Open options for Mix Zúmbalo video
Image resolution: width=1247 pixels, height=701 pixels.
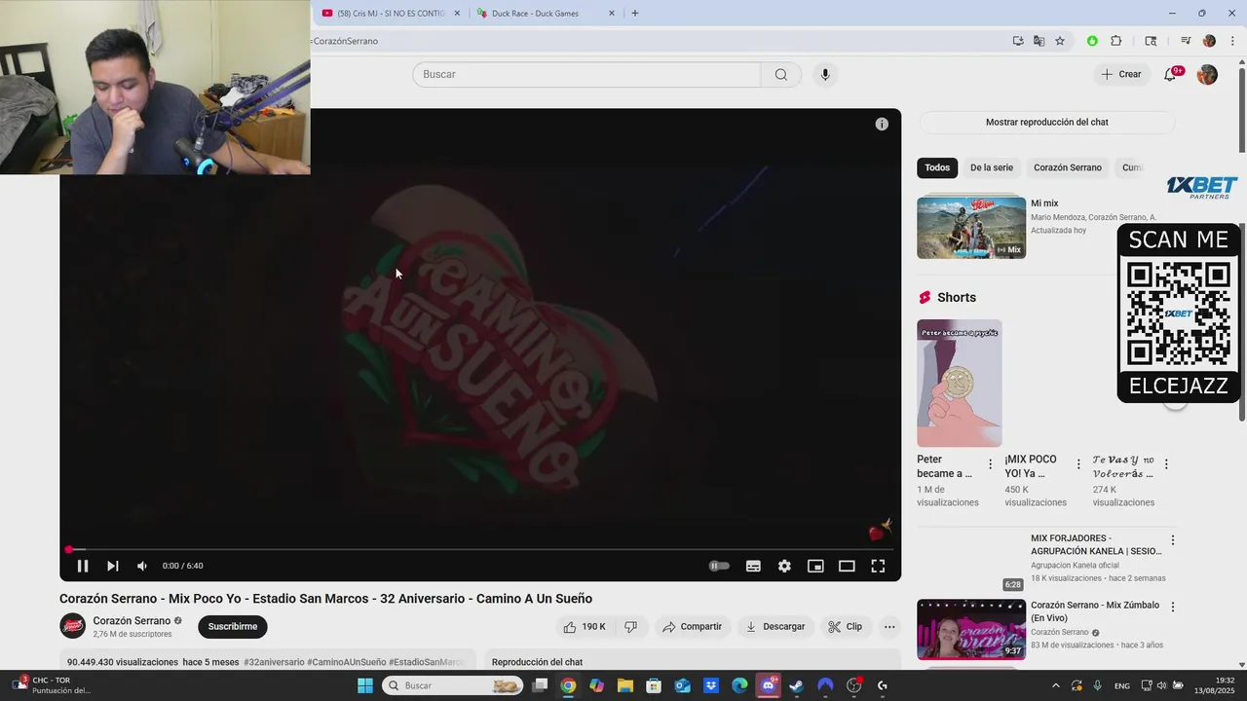click(1173, 607)
